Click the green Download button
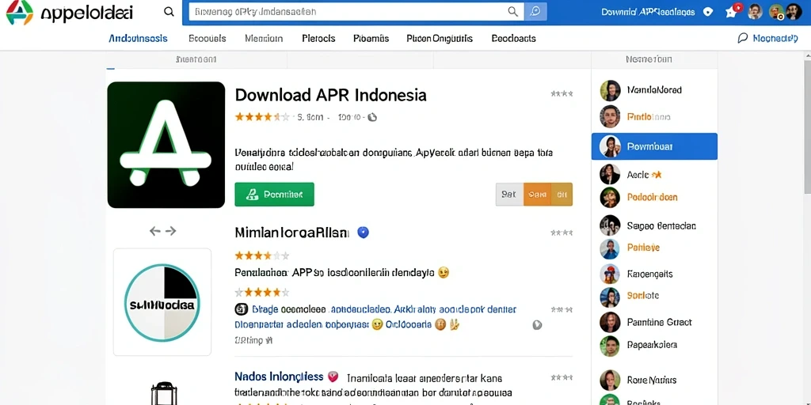Image resolution: width=811 pixels, height=405 pixels. click(x=274, y=195)
